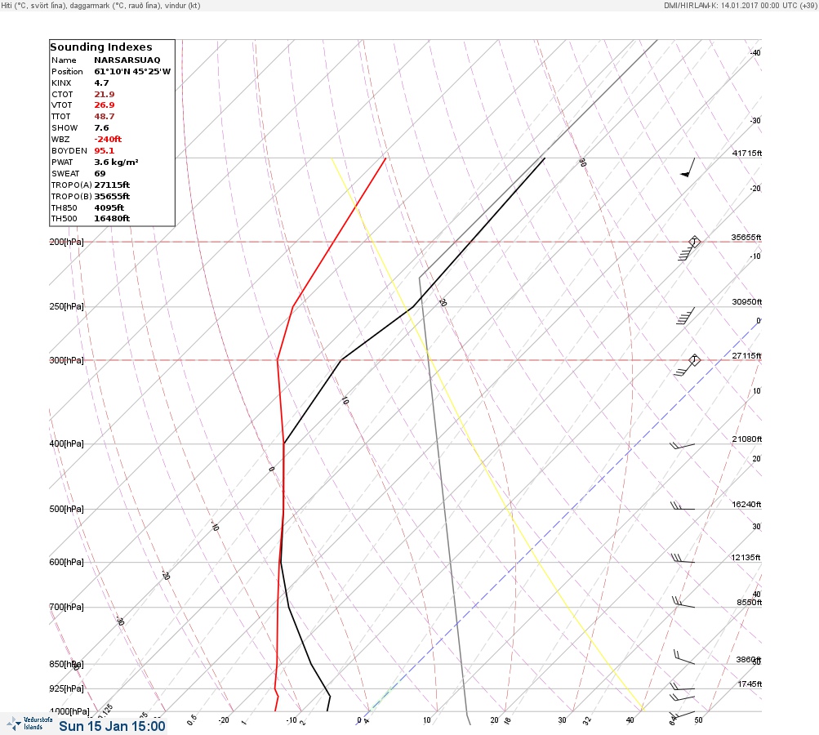The image size is (819, 735).
Task: Click the TH500 value 16480ft
Action: (112, 218)
